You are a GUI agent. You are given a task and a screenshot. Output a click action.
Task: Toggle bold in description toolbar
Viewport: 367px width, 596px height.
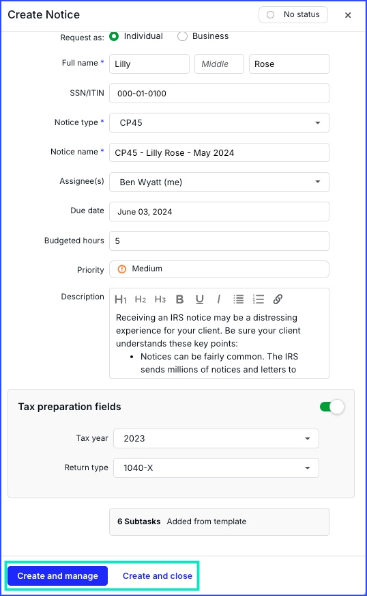(x=180, y=299)
